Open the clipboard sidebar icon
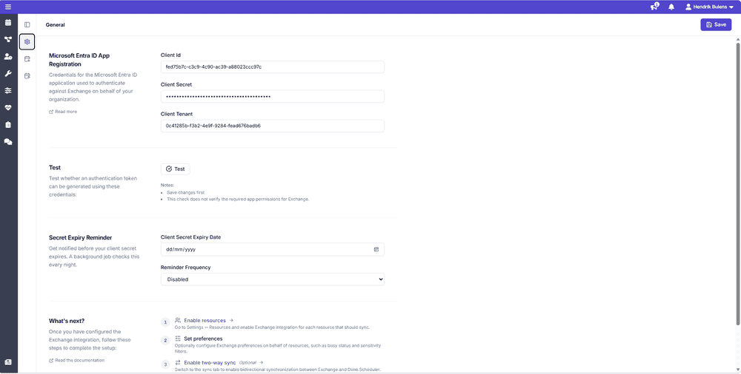 8,124
